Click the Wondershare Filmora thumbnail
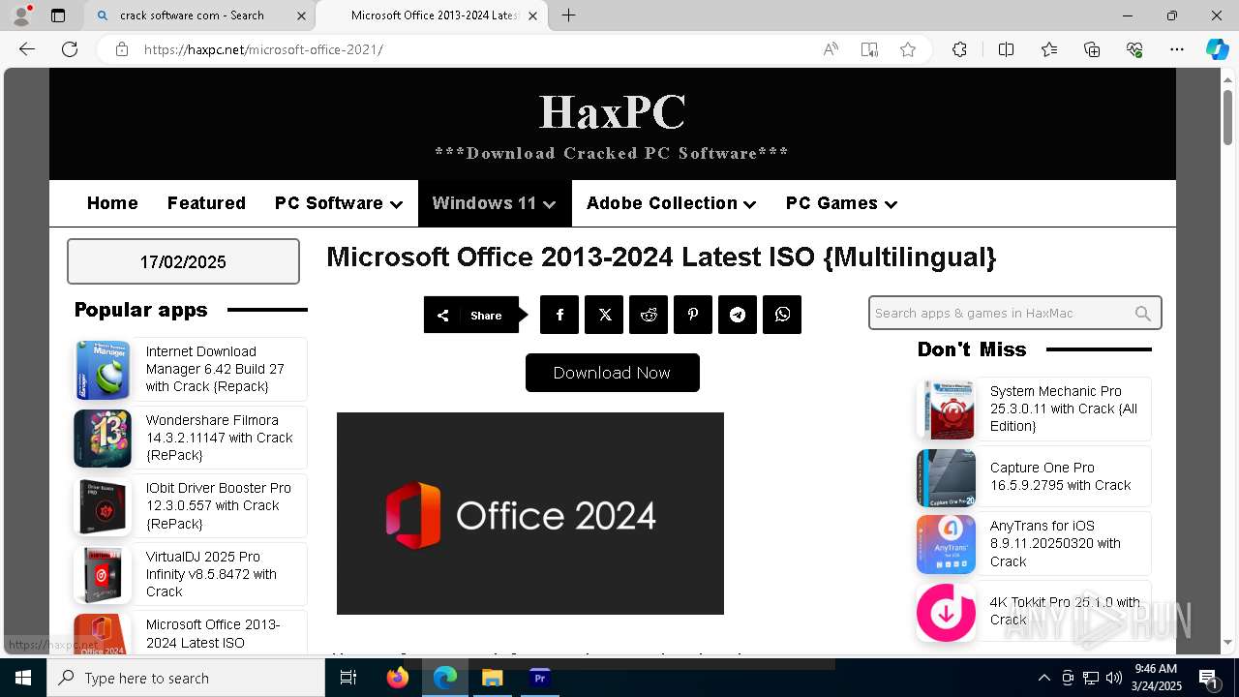Image resolution: width=1239 pixels, height=697 pixels. [103, 439]
